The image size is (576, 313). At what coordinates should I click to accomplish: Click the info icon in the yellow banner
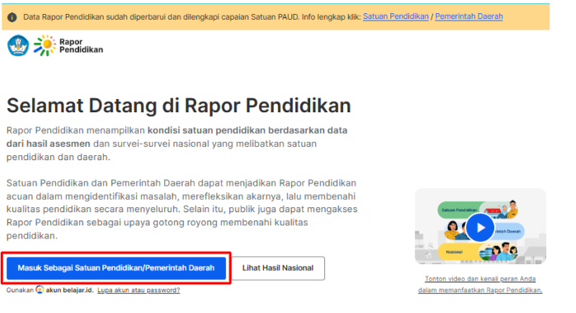(12, 17)
